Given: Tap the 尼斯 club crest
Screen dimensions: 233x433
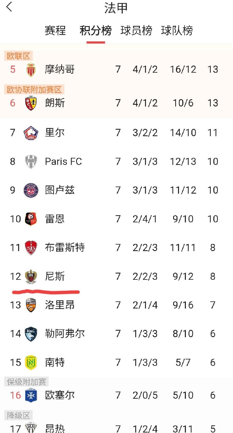Looking at the screenshot, I should pos(31,276).
